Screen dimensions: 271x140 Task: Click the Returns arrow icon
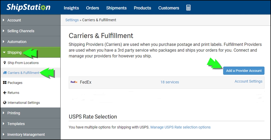pyautogui.click(x=5, y=93)
